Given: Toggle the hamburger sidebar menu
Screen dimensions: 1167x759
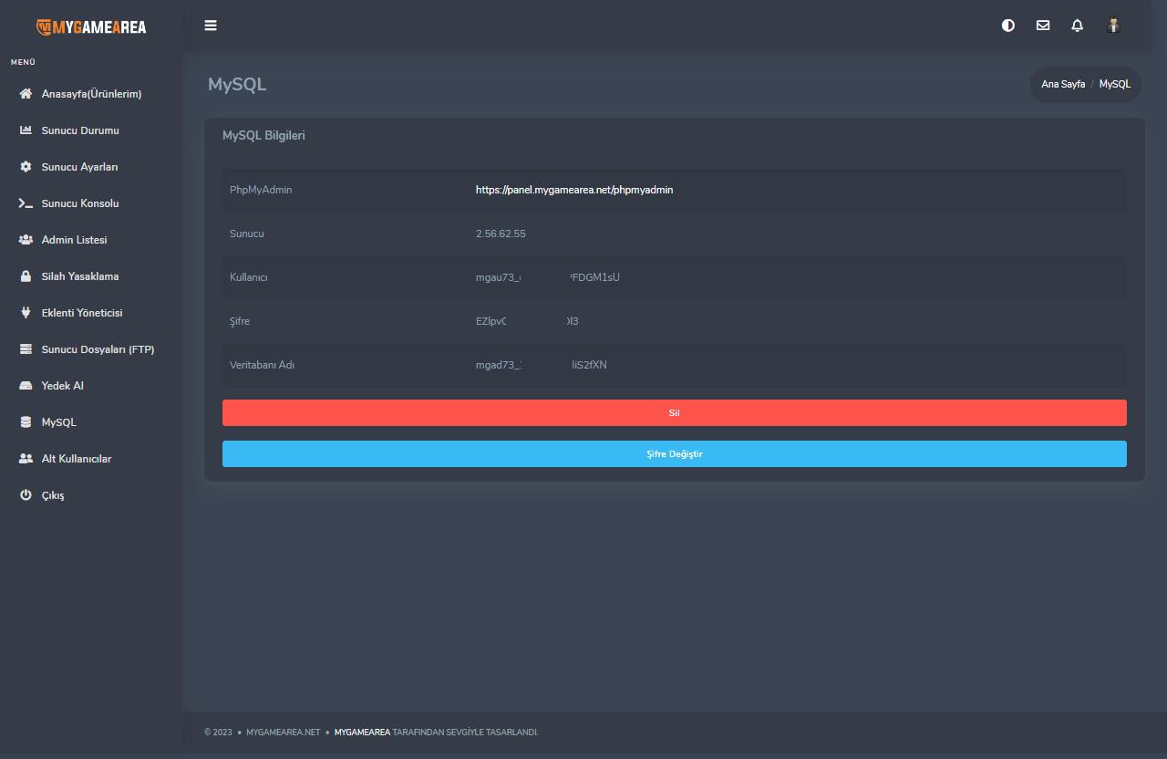Looking at the screenshot, I should coord(211,26).
